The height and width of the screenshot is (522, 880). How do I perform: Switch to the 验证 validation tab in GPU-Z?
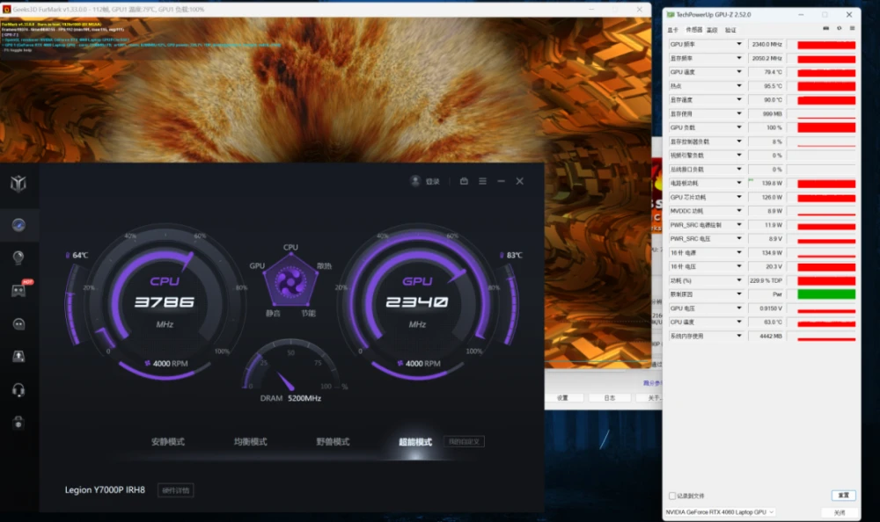[x=730, y=30]
